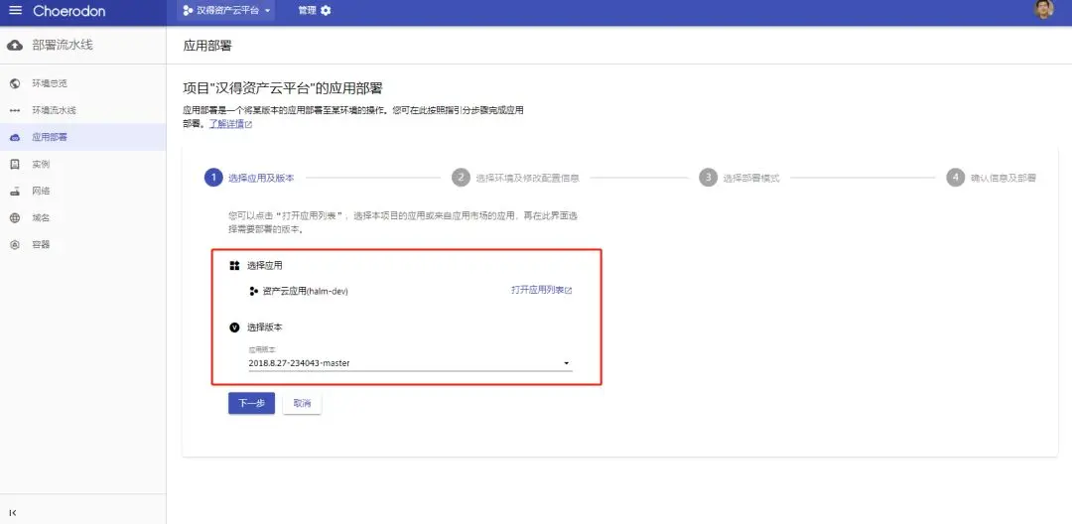Screen dimensions: 1072x524
Task: Click the 取消 button
Action: [x=302, y=403]
